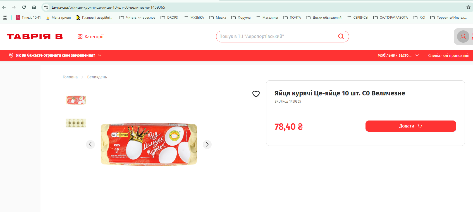Open the browser apps grid icon
Viewport: 473px width, 212px height.
(x=5, y=18)
